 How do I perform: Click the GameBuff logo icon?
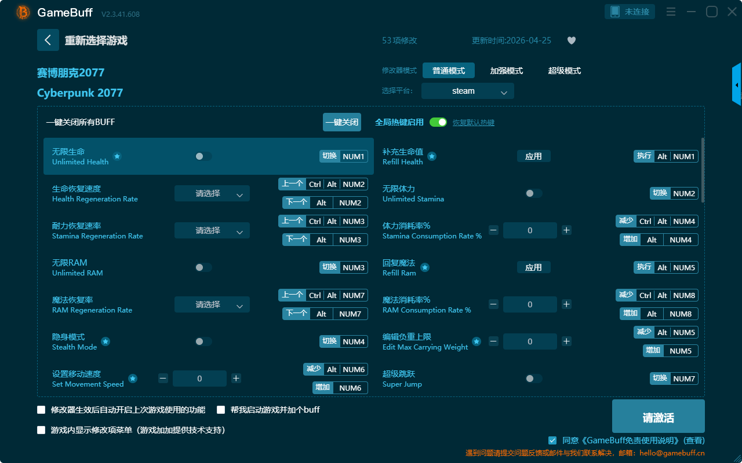(23, 12)
